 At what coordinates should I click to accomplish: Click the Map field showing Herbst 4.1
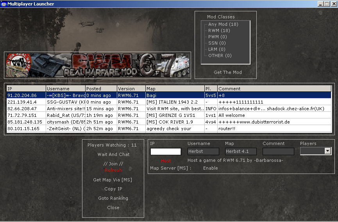point(241,151)
